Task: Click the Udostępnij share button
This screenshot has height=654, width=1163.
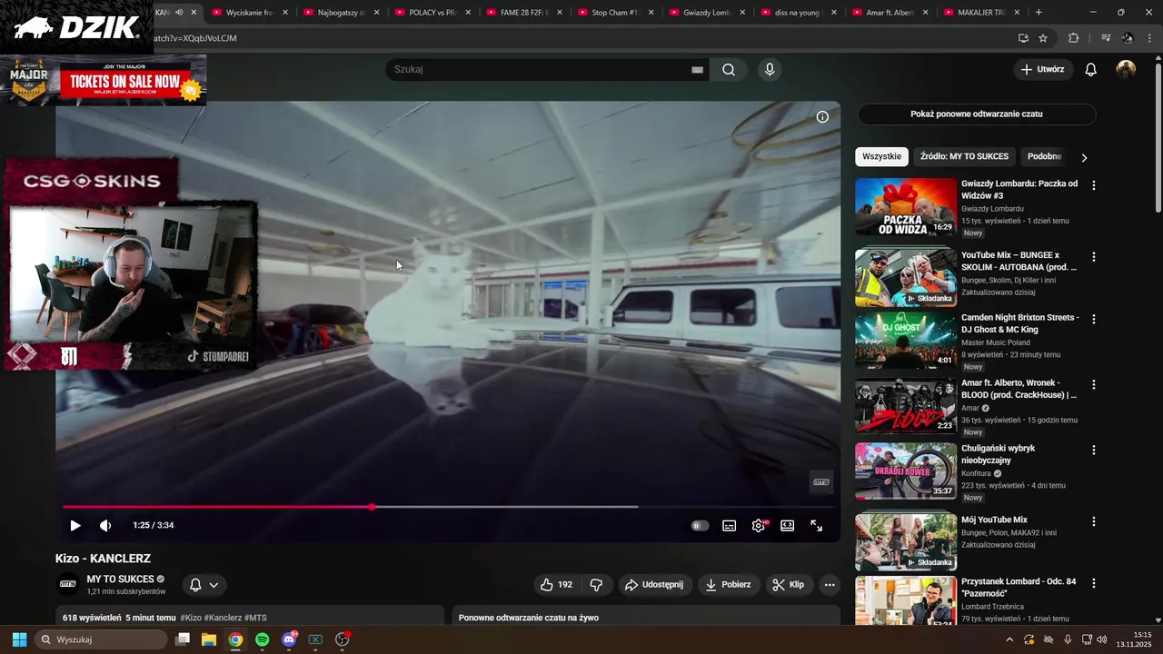Action: [x=654, y=585]
